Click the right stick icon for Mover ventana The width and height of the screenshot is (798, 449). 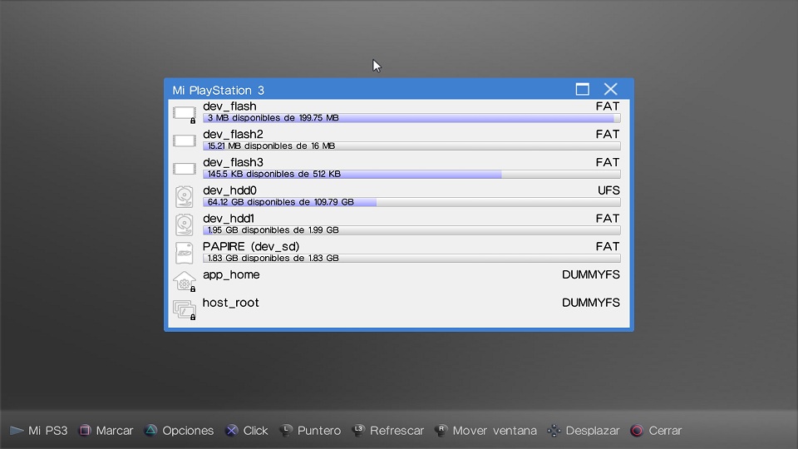(x=441, y=431)
